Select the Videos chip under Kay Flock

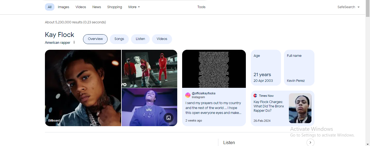[162, 39]
